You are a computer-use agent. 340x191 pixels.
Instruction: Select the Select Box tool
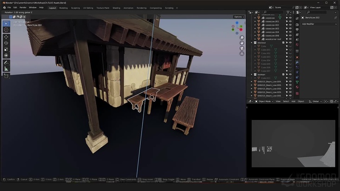[6, 24]
